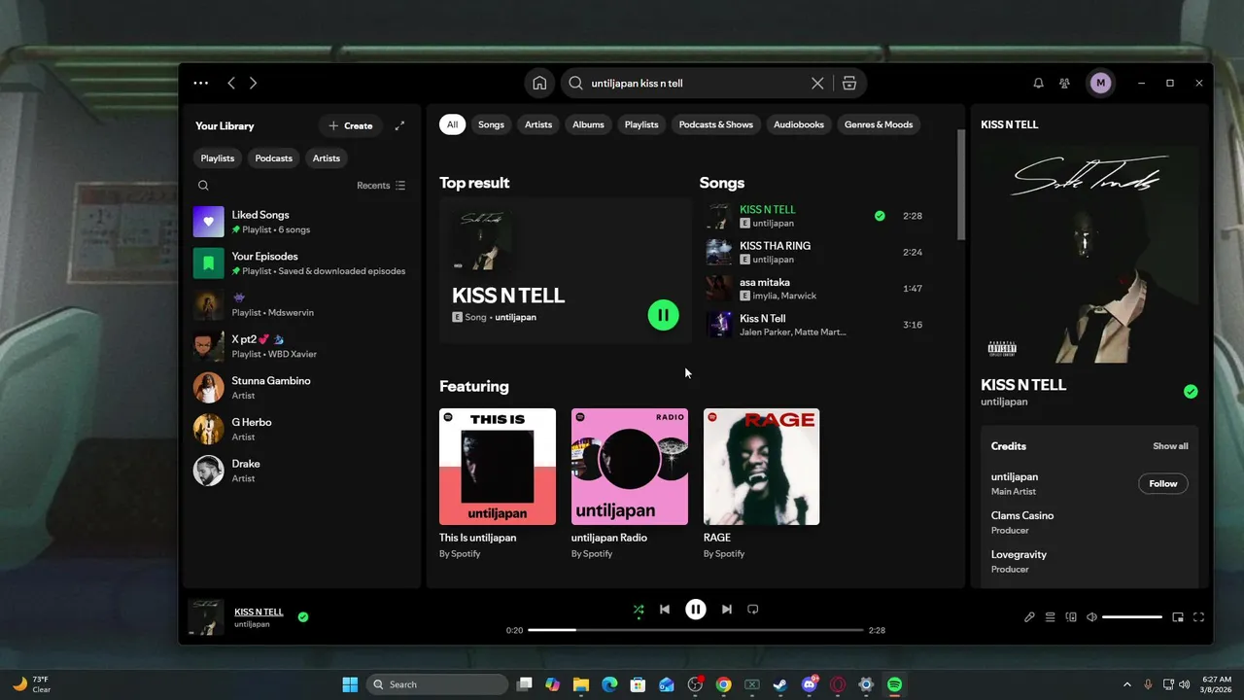The height and width of the screenshot is (700, 1244).
Task: Open the notifications bell
Action: pyautogui.click(x=1038, y=84)
